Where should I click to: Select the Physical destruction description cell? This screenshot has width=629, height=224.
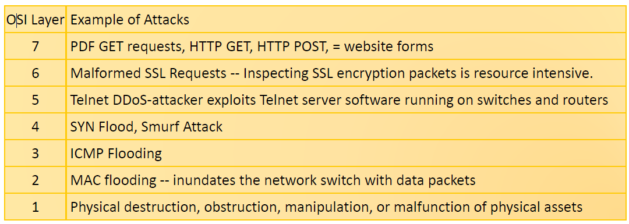[345, 207]
